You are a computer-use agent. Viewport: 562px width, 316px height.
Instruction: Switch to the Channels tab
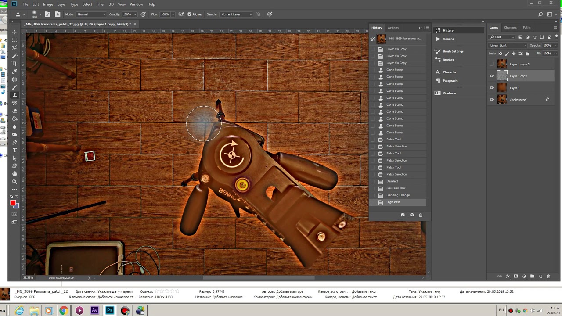coord(510,27)
